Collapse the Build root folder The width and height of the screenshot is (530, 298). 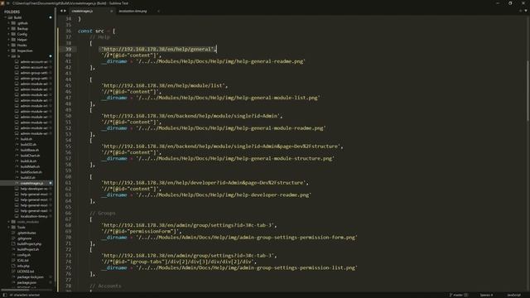coord(6,17)
